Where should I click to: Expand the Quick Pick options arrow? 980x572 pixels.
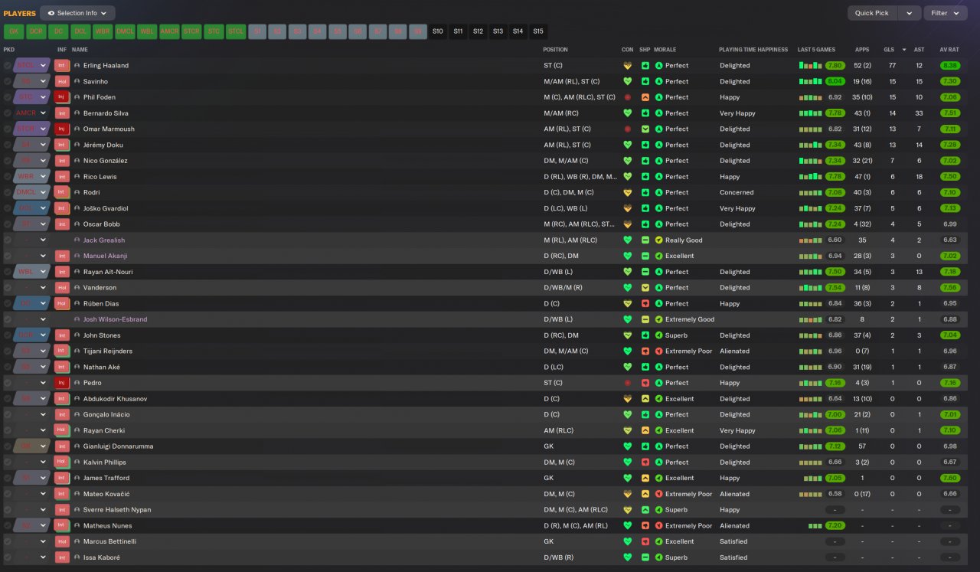click(909, 13)
